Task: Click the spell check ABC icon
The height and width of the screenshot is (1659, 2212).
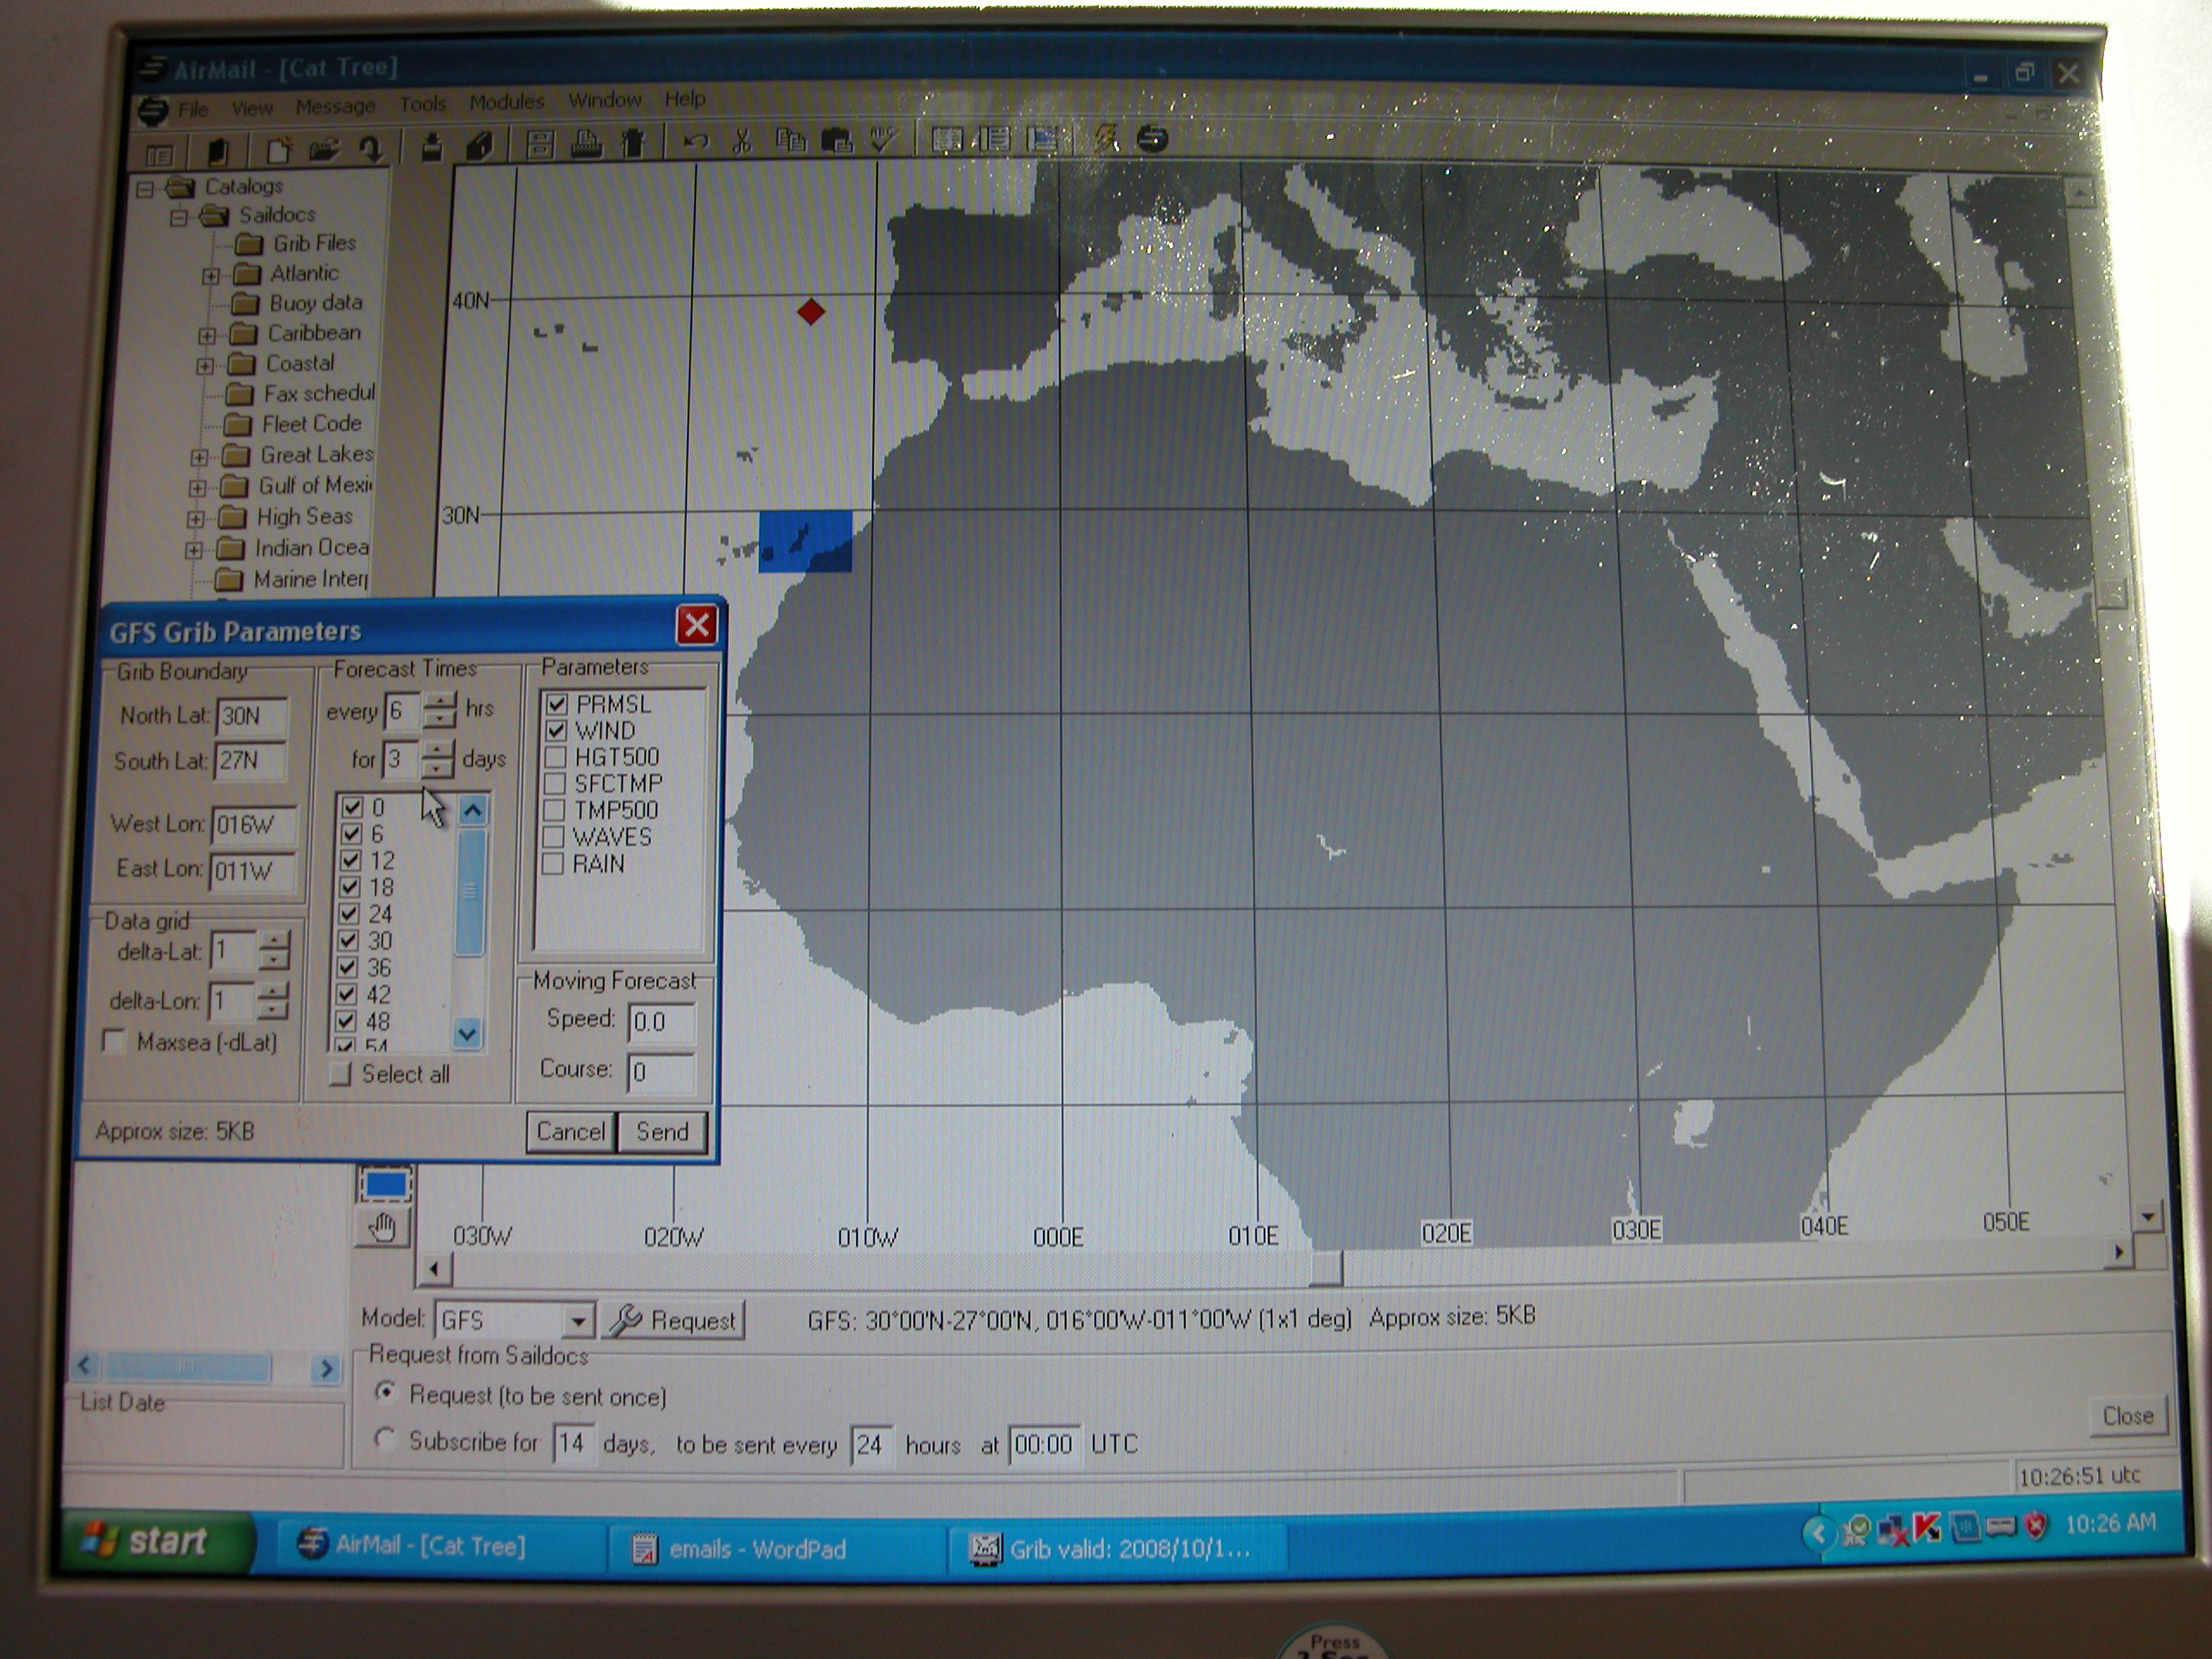Action: pos(883,140)
